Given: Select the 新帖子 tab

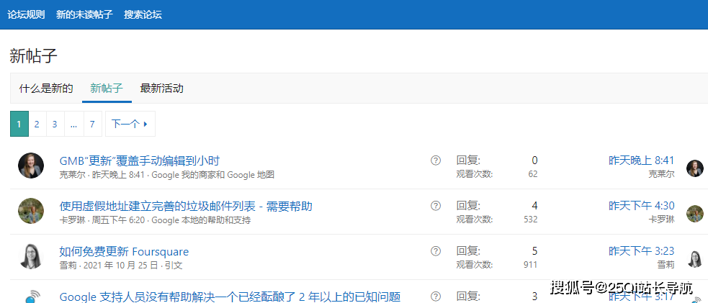Looking at the screenshot, I should (107, 89).
